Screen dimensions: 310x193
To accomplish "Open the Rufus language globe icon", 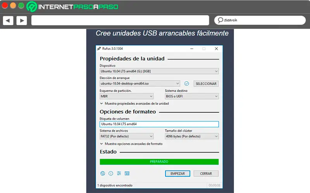I will 103,173.
